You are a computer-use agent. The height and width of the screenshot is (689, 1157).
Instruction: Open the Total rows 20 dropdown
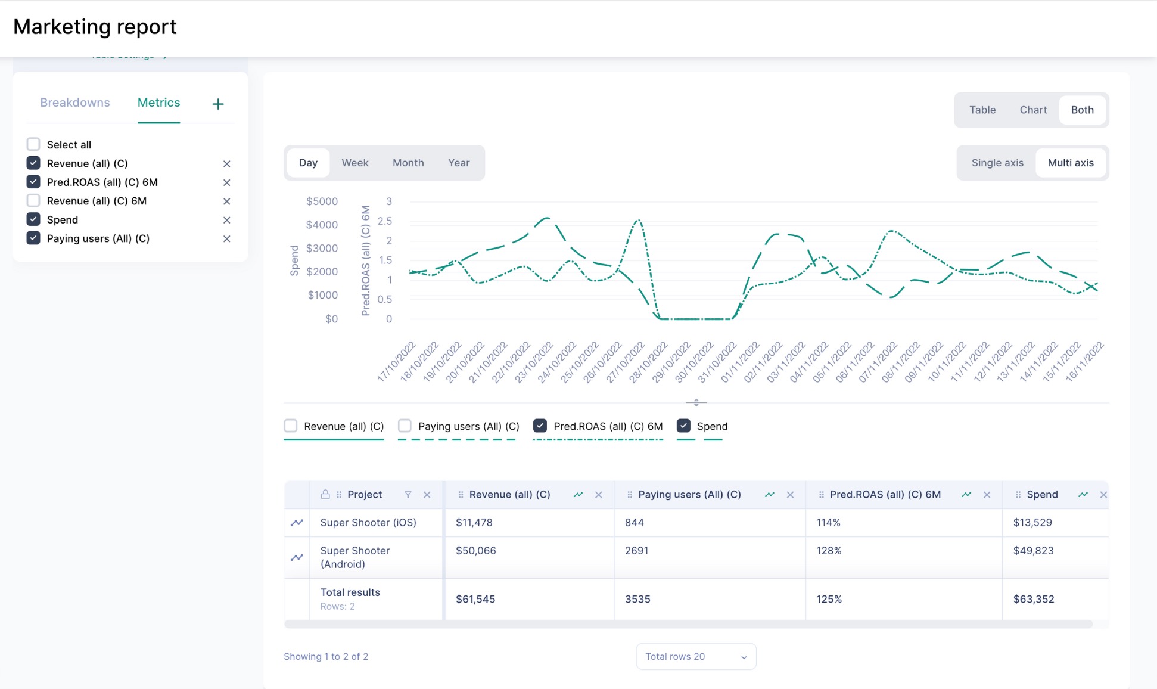click(x=696, y=656)
